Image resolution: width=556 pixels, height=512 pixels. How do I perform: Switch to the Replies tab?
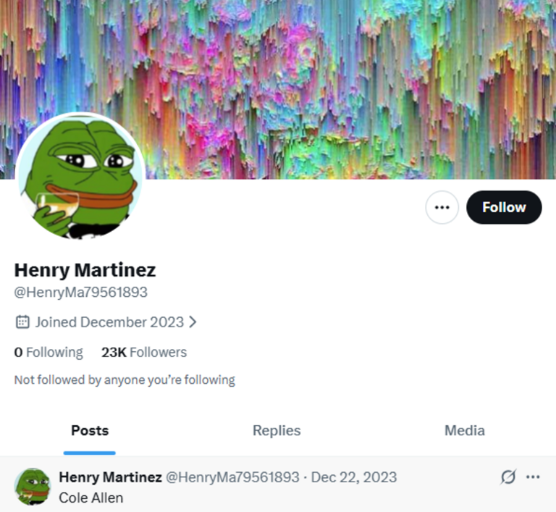[x=277, y=430]
